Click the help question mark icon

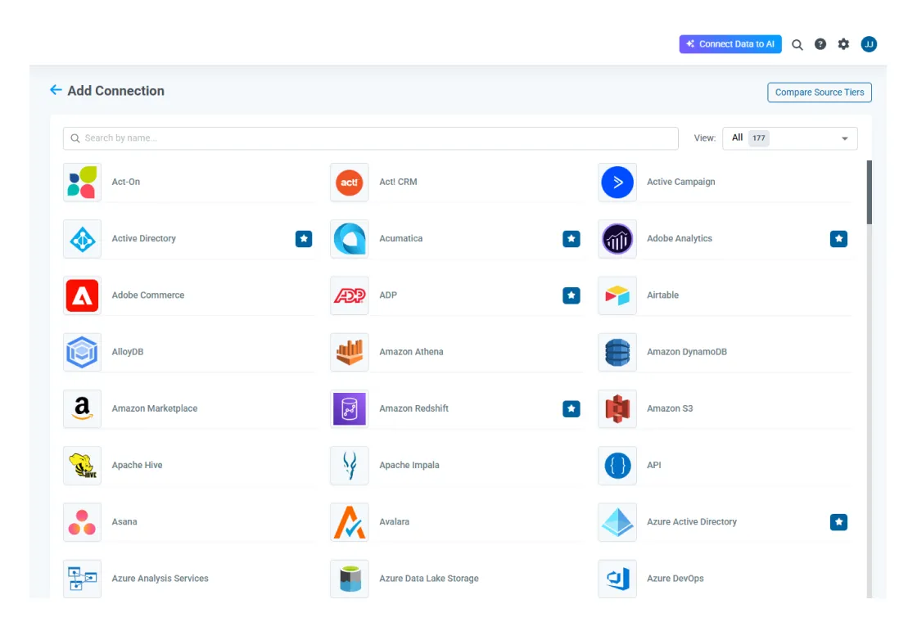(x=820, y=44)
